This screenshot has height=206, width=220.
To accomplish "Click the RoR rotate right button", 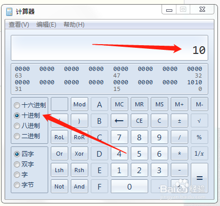I will (79, 137).
